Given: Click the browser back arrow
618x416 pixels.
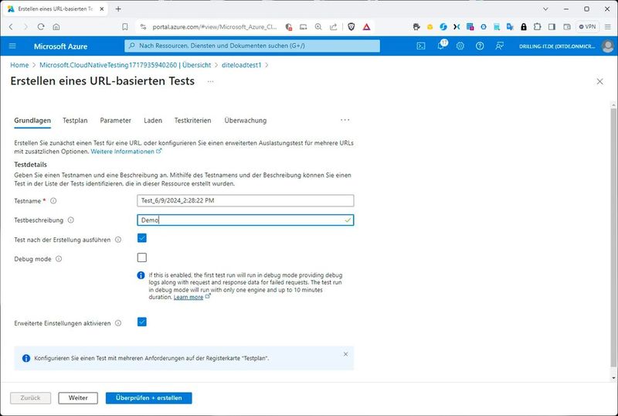Looking at the screenshot, I should point(11,27).
